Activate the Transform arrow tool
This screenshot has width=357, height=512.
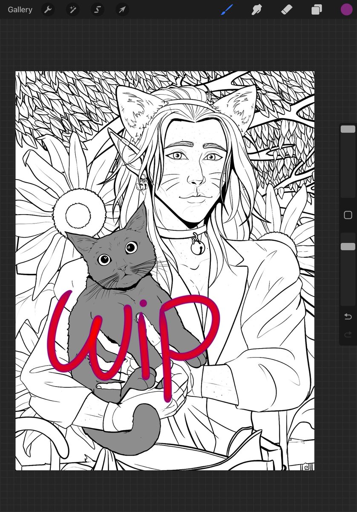[122, 9]
